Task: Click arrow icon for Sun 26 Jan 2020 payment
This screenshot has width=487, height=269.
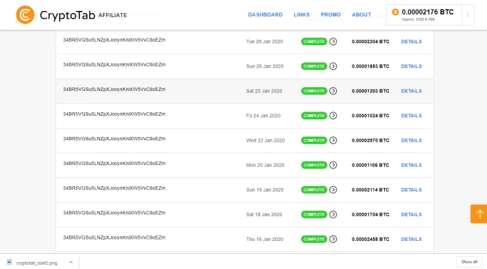Action: point(333,66)
